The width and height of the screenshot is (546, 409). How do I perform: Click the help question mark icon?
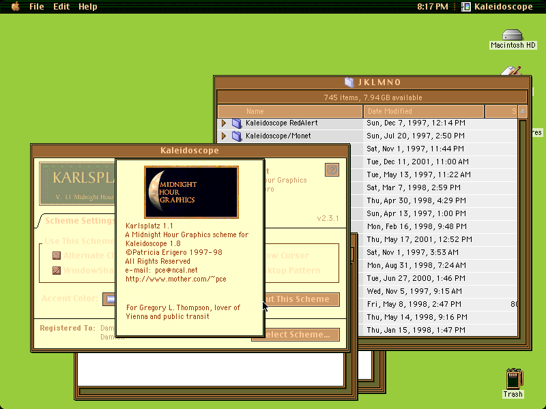click(332, 170)
